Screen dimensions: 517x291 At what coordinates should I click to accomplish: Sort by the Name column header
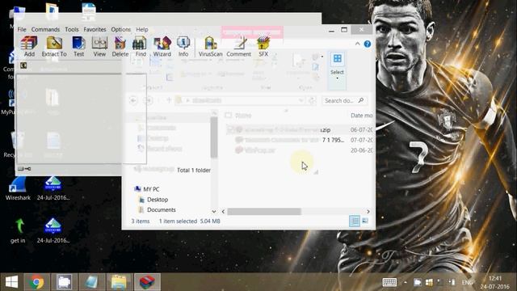pyautogui.click(x=243, y=116)
